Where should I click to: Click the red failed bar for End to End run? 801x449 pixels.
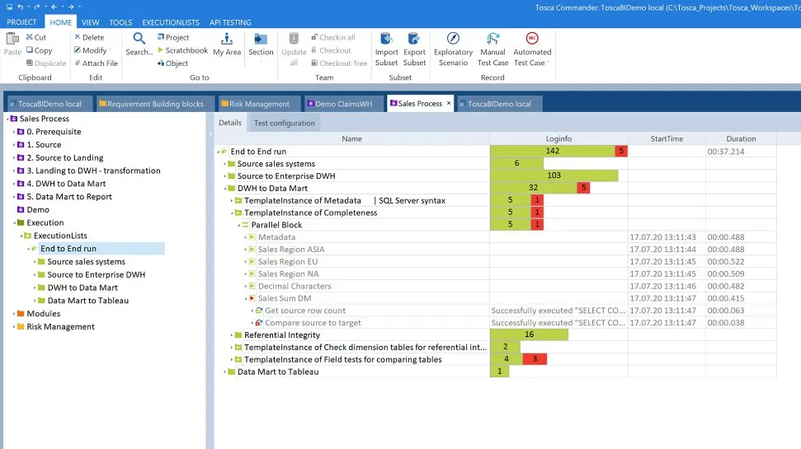621,152
